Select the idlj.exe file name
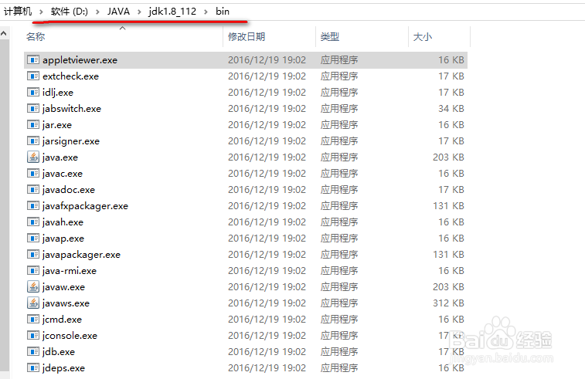The width and height of the screenshot is (585, 379). (58, 93)
